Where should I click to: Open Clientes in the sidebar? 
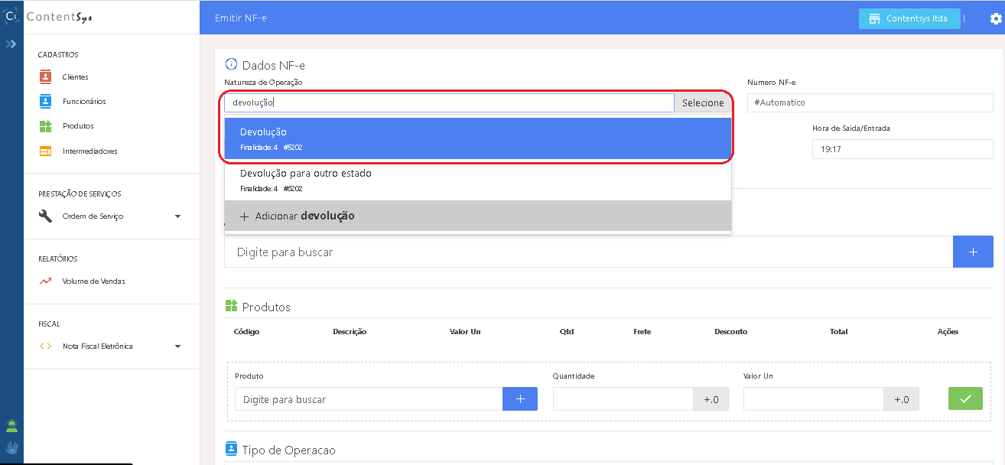[x=75, y=77]
